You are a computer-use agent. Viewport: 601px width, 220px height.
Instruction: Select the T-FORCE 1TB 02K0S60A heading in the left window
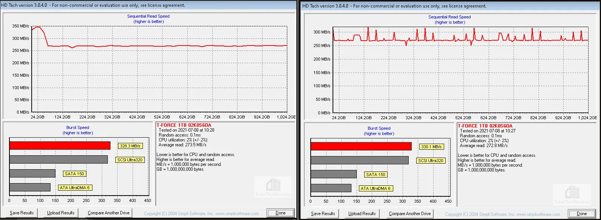184,125
